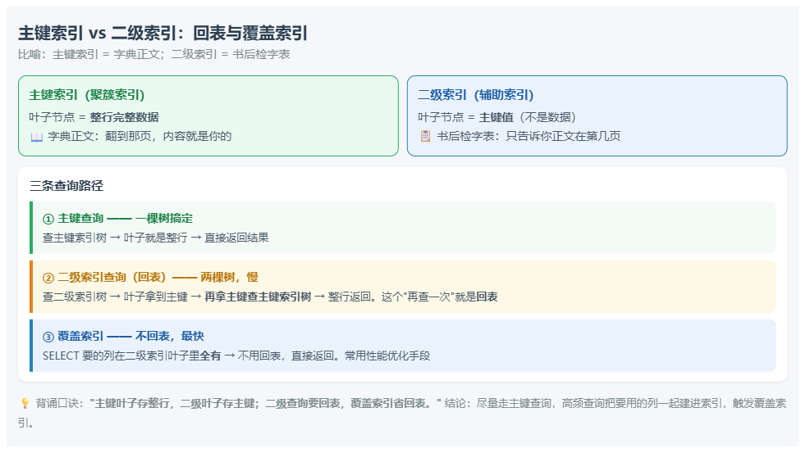
Task: Click the text '叶子节点 = 主键值（不是数据）'
Action: pos(497,117)
